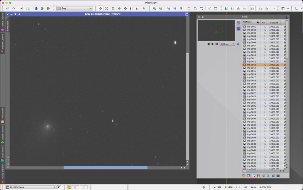Click the Pan four-arrow tool icon
The height and width of the screenshot is (190, 303).
point(119,9)
